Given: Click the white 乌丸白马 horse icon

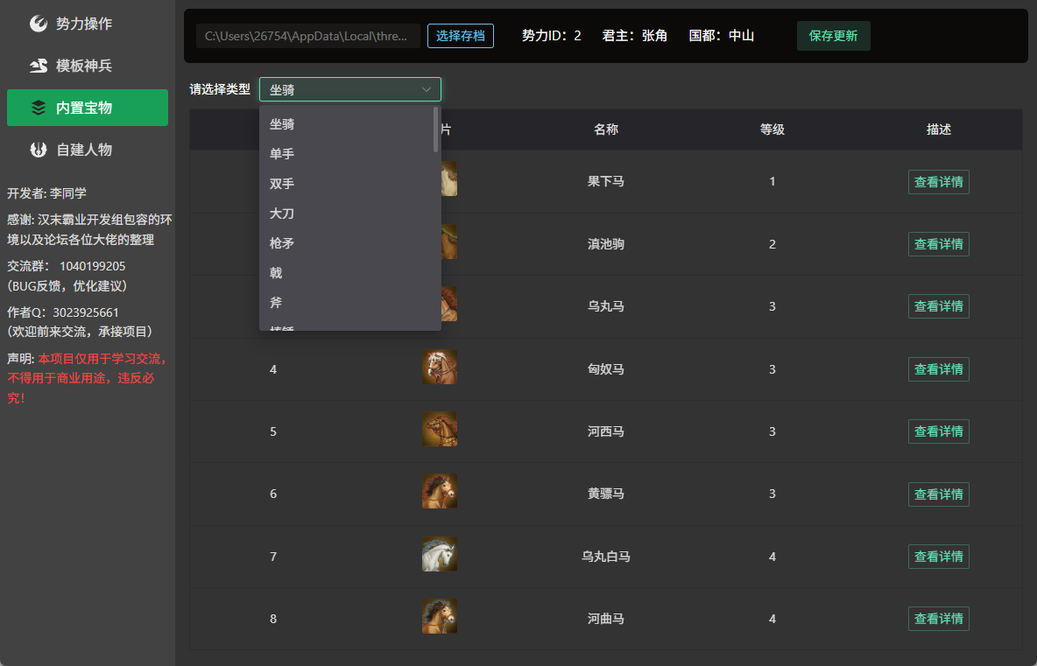Looking at the screenshot, I should (440, 554).
